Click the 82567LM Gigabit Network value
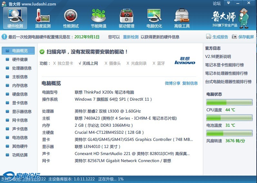This screenshot has width=257, height=183. (x=123, y=161)
